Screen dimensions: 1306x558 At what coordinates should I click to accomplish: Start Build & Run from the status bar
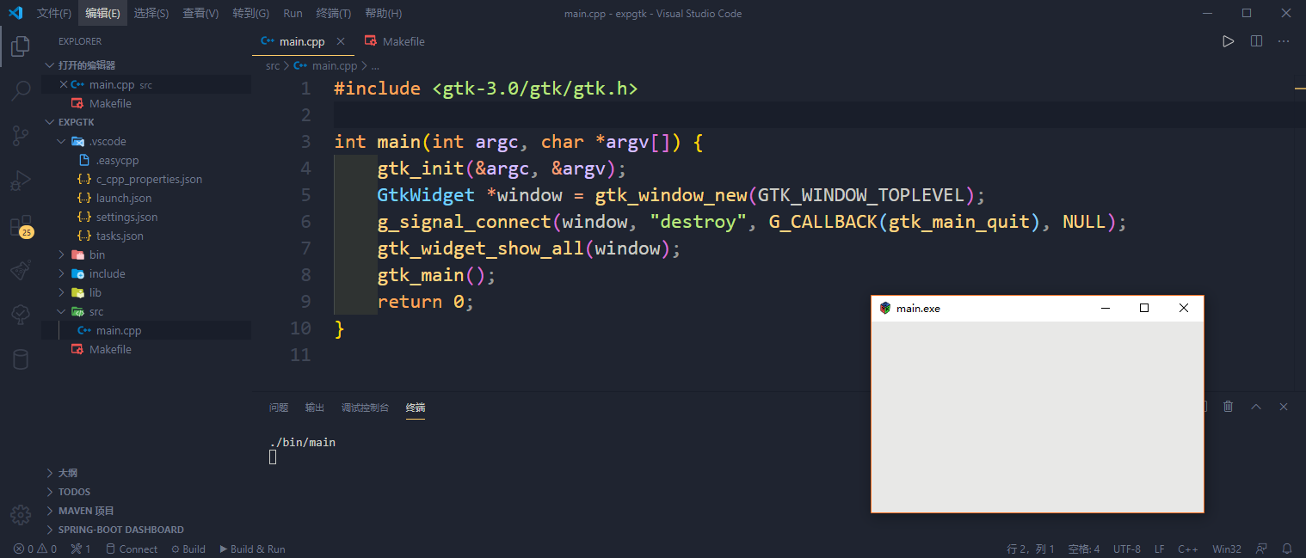[252, 549]
